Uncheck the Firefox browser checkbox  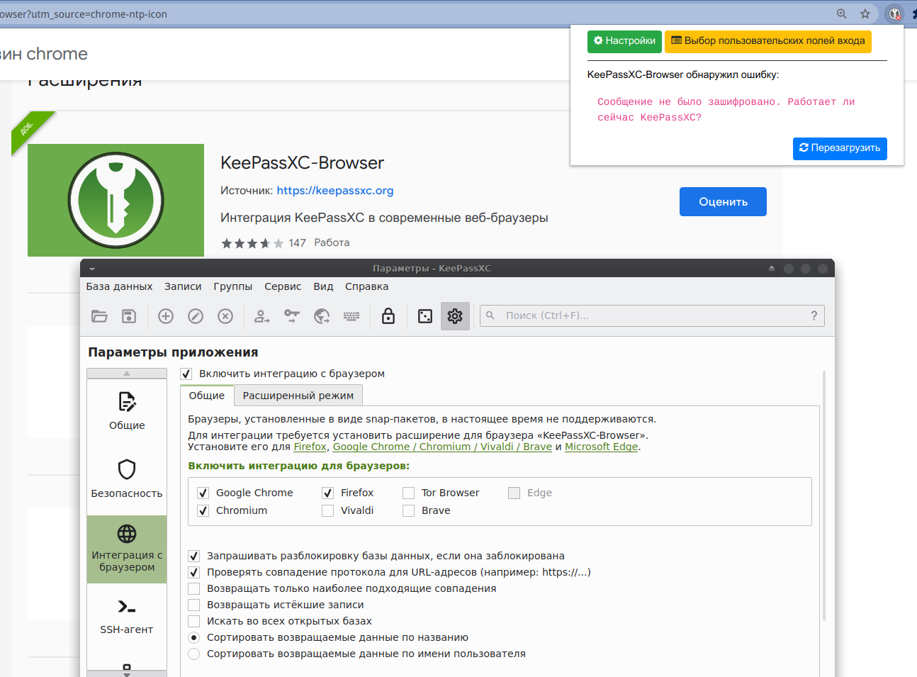click(327, 493)
